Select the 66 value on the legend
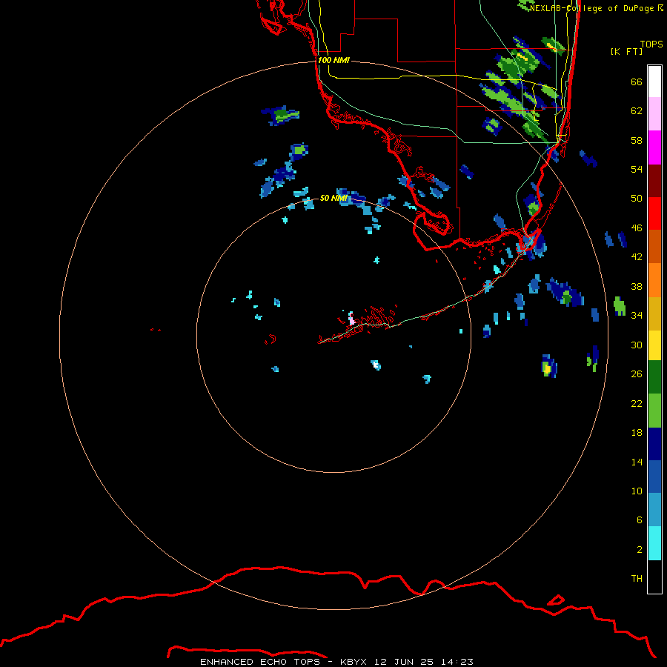 point(637,82)
